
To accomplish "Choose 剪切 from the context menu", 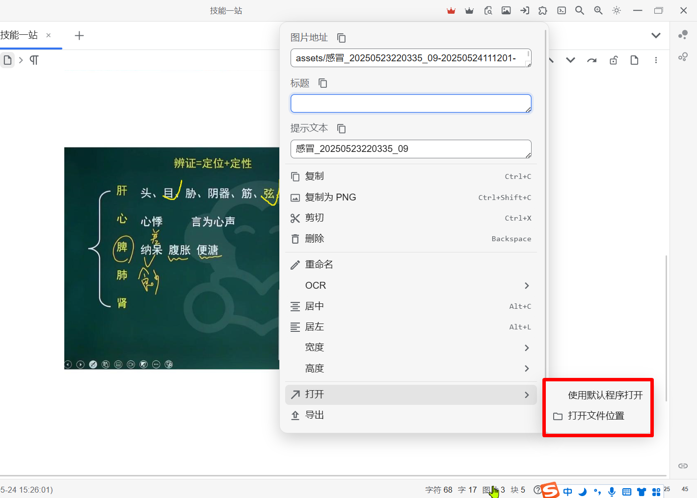I will 411,218.
